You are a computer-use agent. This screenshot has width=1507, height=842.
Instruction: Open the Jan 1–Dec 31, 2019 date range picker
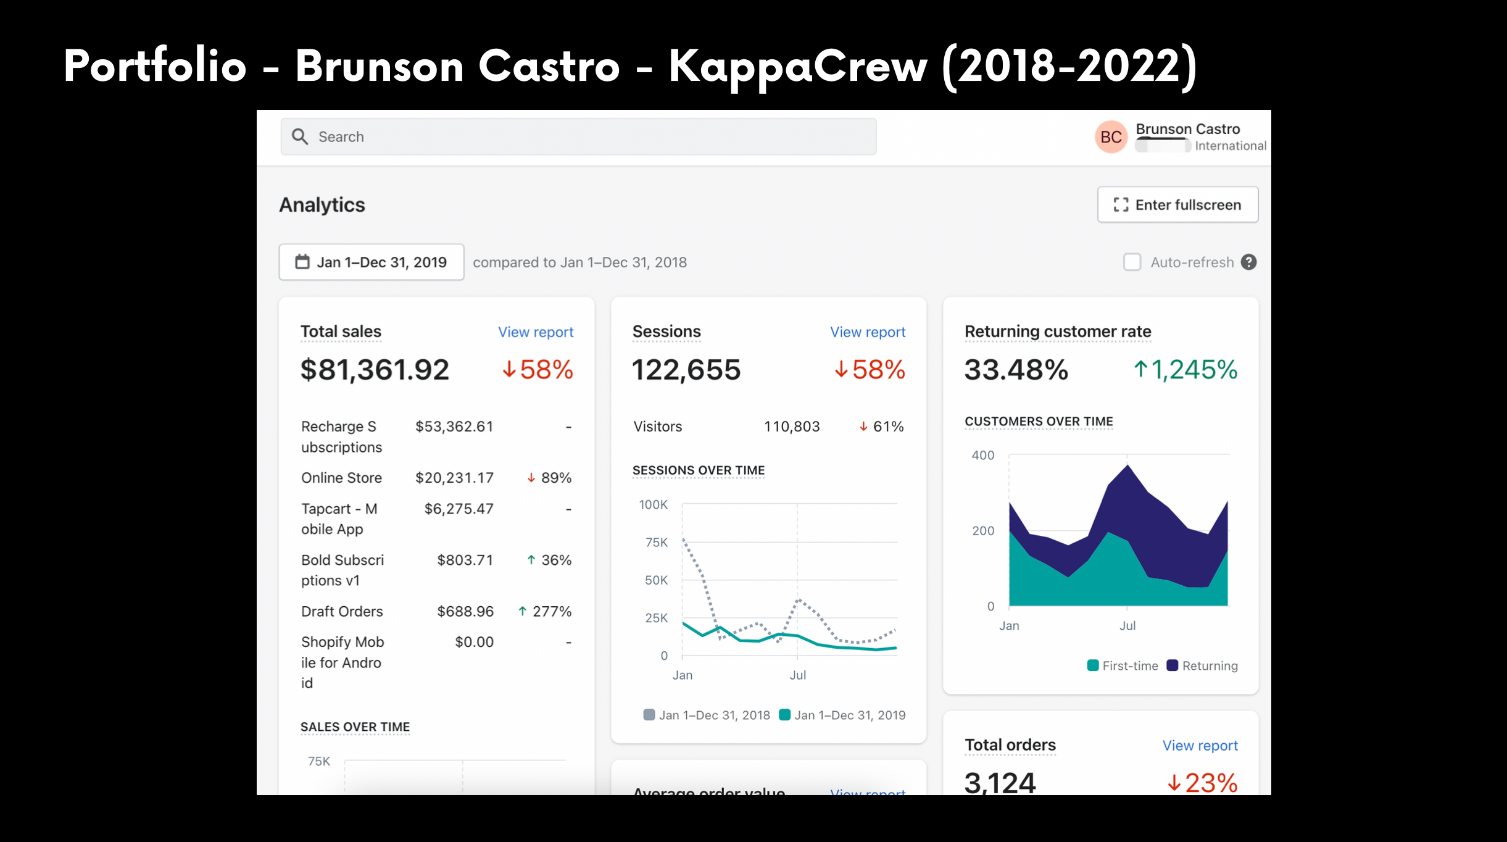point(372,262)
